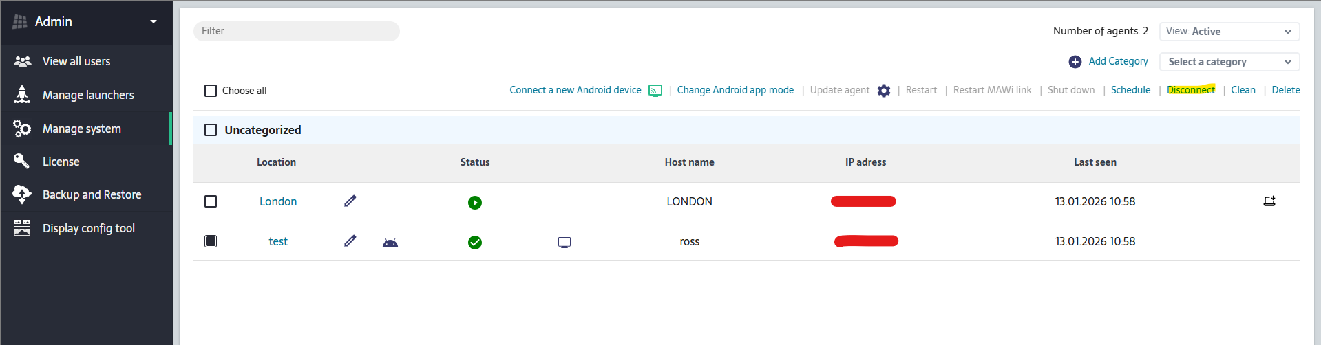
Task: Go to Manage launchers in sidebar
Action: (x=88, y=95)
